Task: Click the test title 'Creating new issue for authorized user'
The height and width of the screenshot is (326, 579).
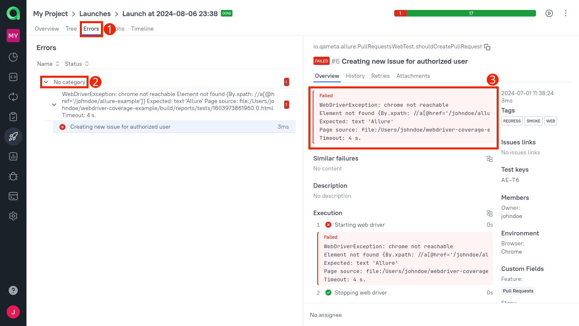Action: click(x=404, y=61)
